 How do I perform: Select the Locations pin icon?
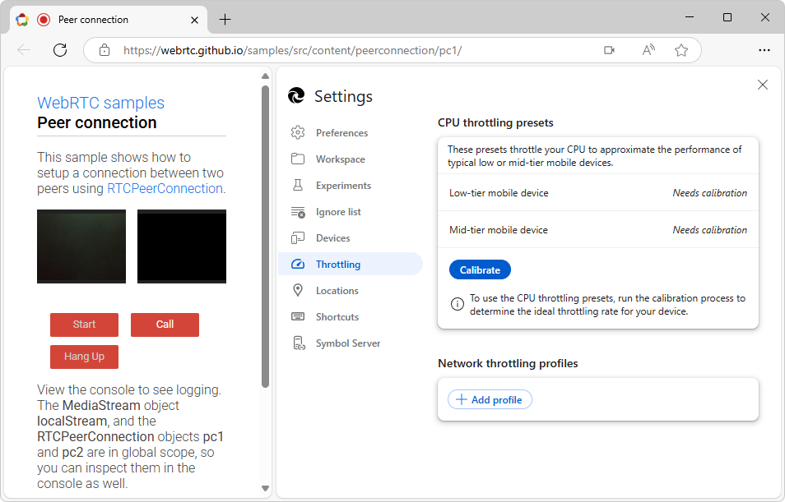pyautogui.click(x=298, y=290)
